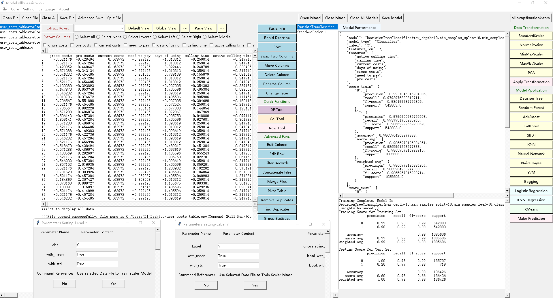Click the Logistic Regression button

pos(531,191)
